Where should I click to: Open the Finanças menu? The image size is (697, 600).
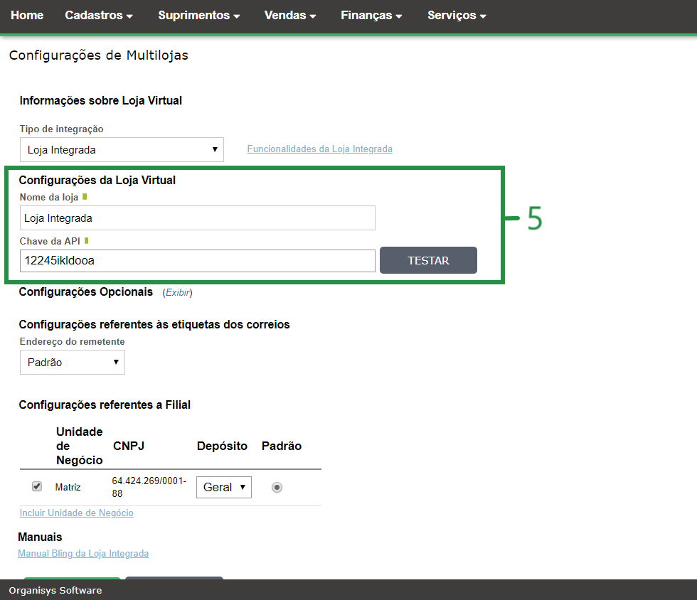(371, 15)
